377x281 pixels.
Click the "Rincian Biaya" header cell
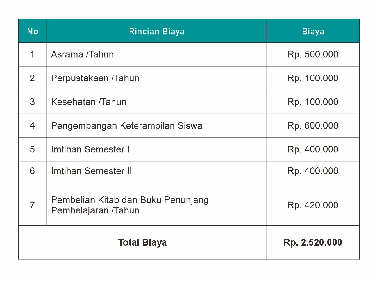coord(156,31)
